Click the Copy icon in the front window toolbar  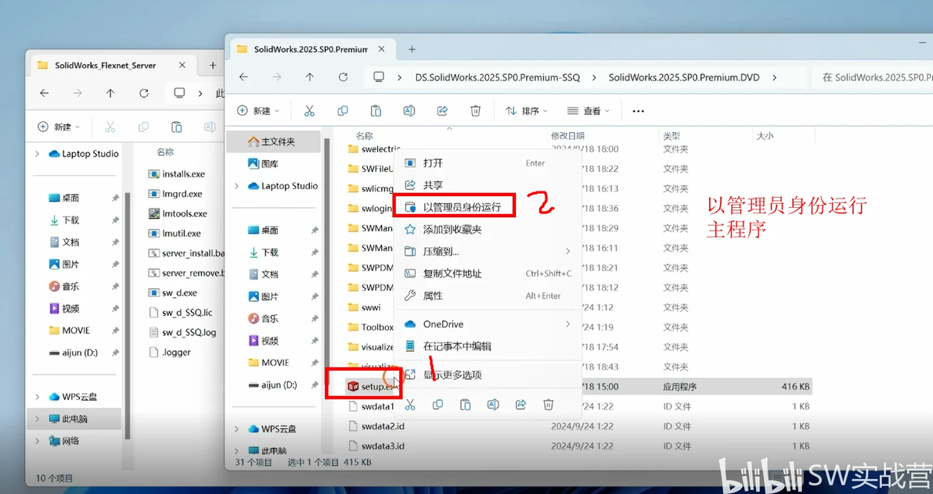[343, 110]
